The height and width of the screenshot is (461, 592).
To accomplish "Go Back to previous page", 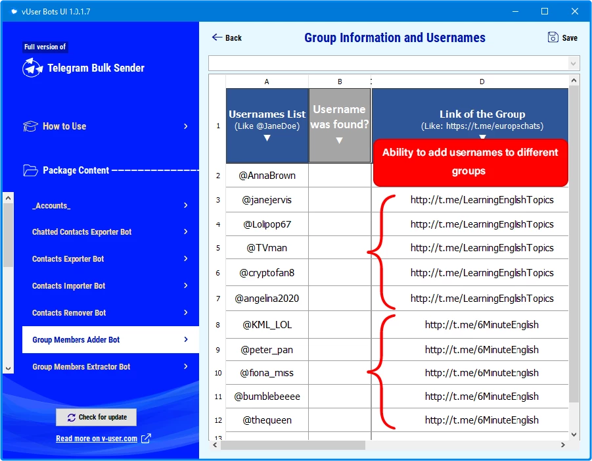I will click(227, 37).
